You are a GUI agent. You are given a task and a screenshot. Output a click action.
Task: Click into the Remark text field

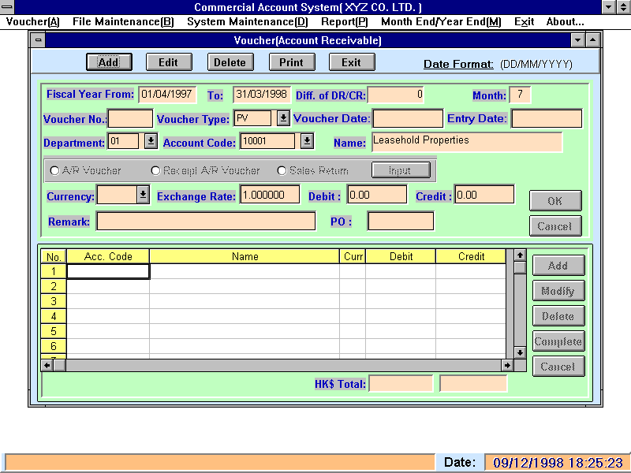click(x=205, y=222)
